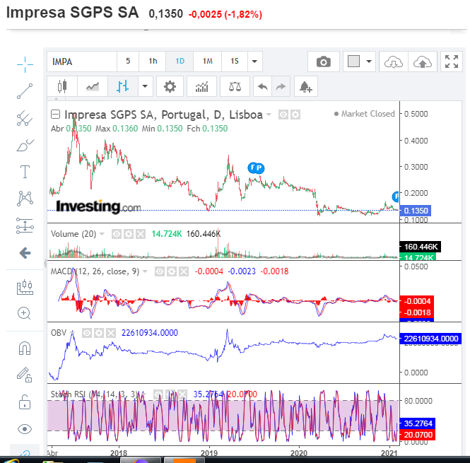Open the chart style dropdown arrow
The width and height of the screenshot is (470, 463).
[145, 86]
